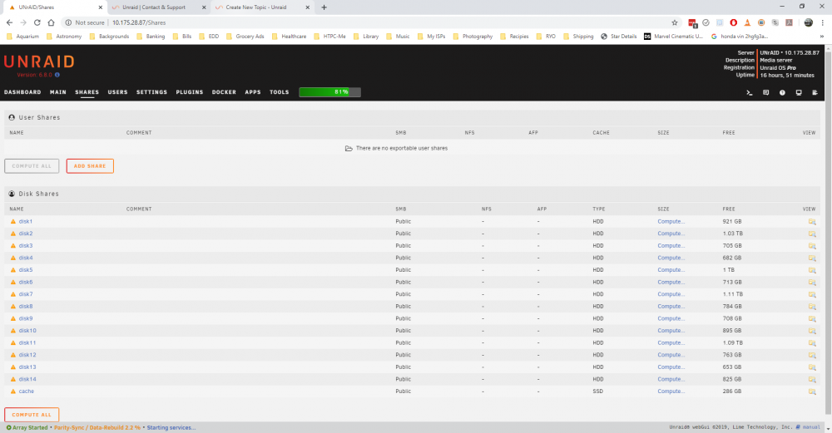Open a new browser tab
This screenshot has width=832, height=433.
coord(324,7)
